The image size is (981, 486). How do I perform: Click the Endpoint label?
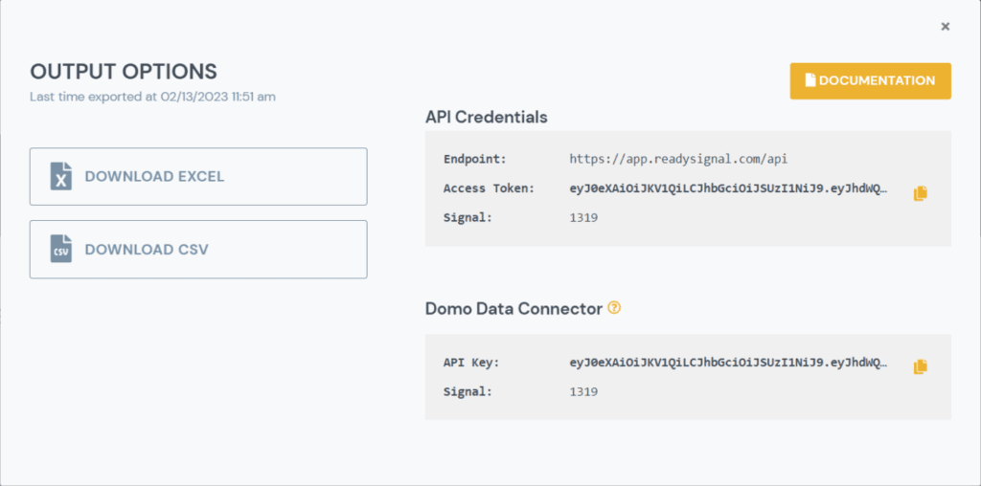(475, 159)
